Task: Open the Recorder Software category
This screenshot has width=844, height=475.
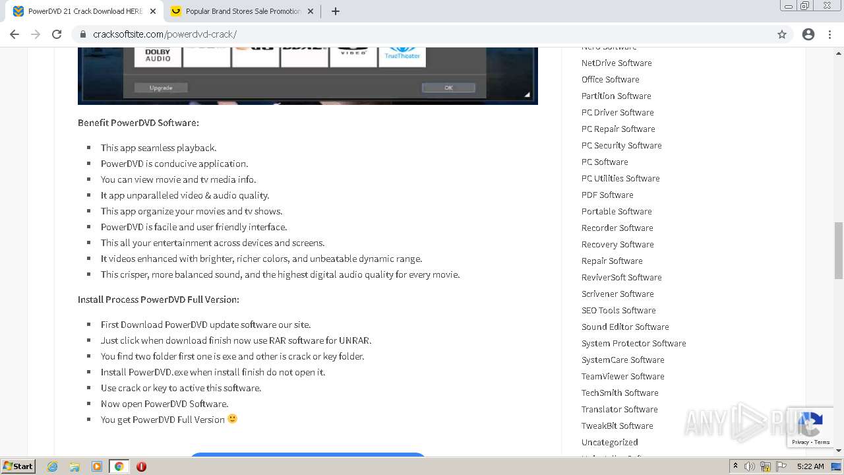Action: point(617,228)
